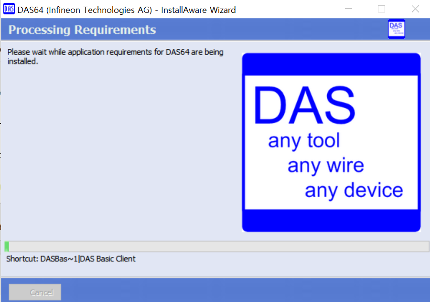
Task: Click the small DAS logo in header
Action: [x=396, y=29]
